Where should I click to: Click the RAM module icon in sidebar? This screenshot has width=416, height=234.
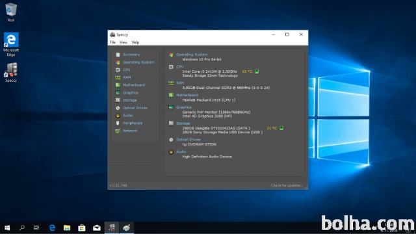pyautogui.click(x=118, y=77)
